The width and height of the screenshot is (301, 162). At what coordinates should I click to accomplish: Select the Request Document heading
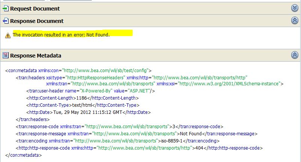[35, 9]
